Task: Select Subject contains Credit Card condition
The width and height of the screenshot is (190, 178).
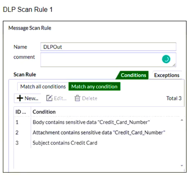Action: (65, 143)
